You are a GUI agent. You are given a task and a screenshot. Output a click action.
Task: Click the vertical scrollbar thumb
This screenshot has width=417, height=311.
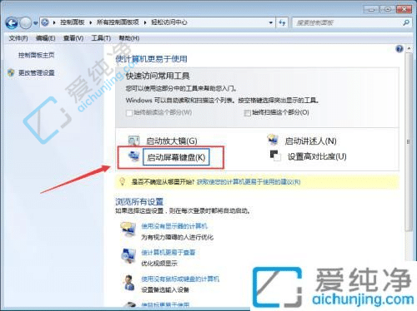point(409,141)
